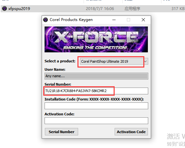This screenshot has width=185, height=148.
Task: Click the Serial Number button
Action: tap(61, 132)
